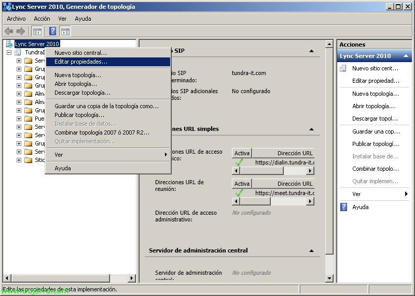Click the Forward arrow toolbar icon
This screenshot has height=296, width=415.
pos(21,32)
